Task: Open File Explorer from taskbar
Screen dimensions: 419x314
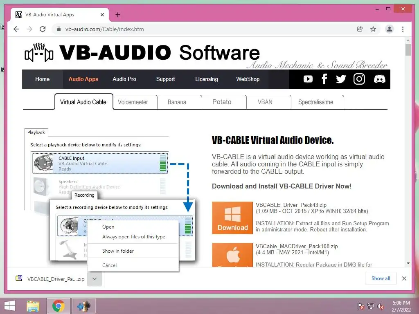Action: 33,306
